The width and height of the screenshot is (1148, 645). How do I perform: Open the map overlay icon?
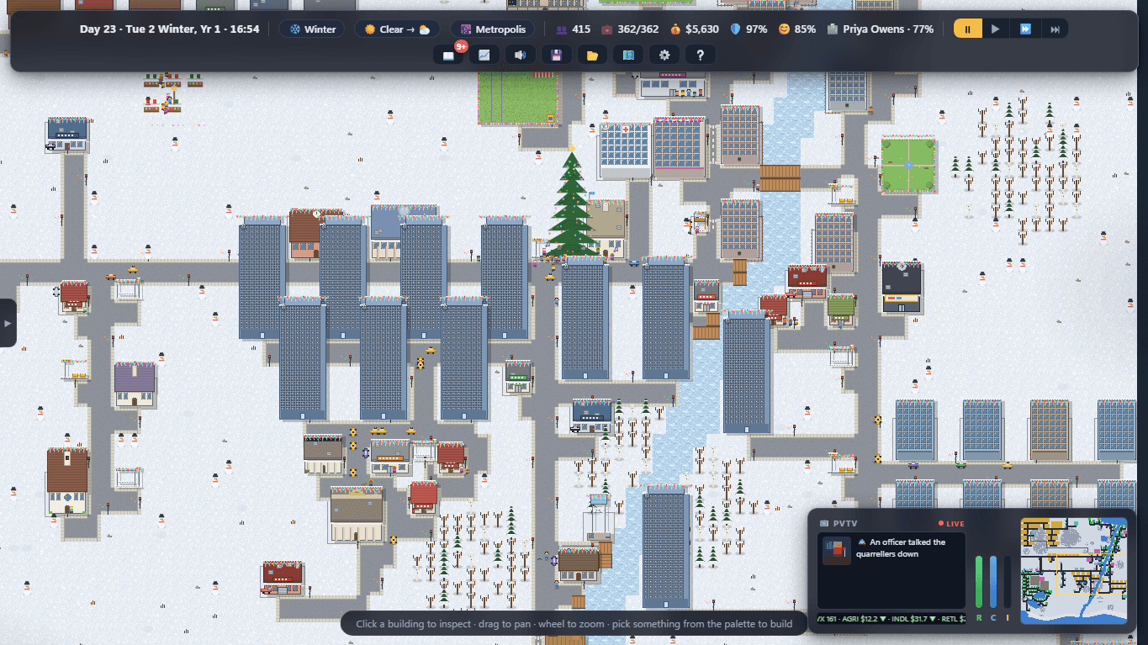click(628, 55)
